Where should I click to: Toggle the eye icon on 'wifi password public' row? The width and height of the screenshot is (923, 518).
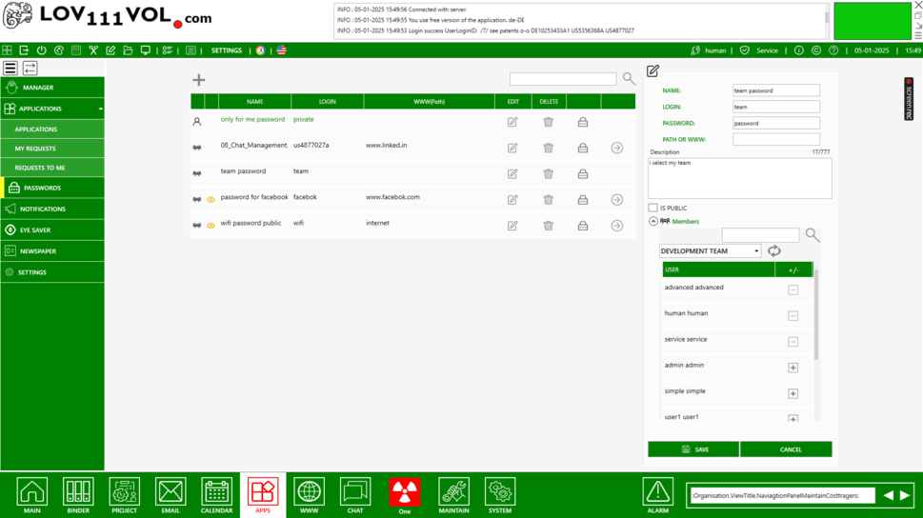pos(211,226)
